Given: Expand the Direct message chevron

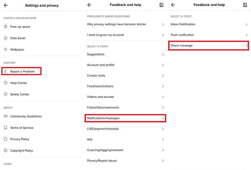Looking at the screenshot, I should pos(246,46).
